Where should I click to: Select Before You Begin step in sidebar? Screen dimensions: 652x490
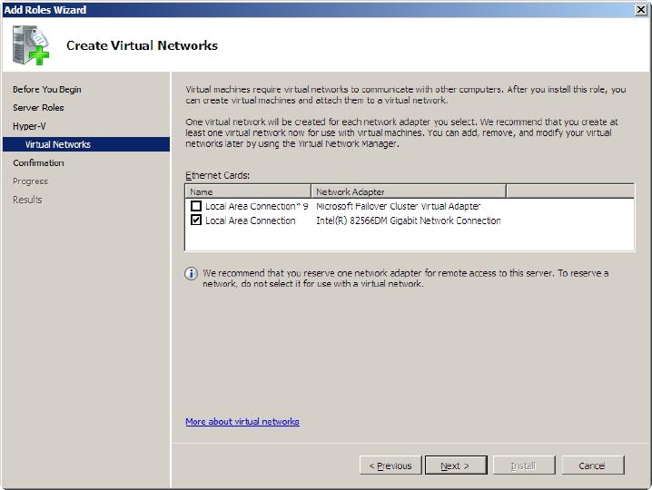pos(47,89)
